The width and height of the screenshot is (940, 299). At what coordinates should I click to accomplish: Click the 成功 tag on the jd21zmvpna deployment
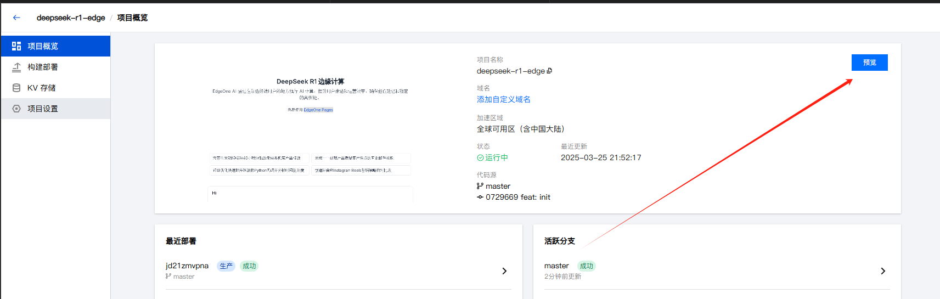click(x=249, y=266)
